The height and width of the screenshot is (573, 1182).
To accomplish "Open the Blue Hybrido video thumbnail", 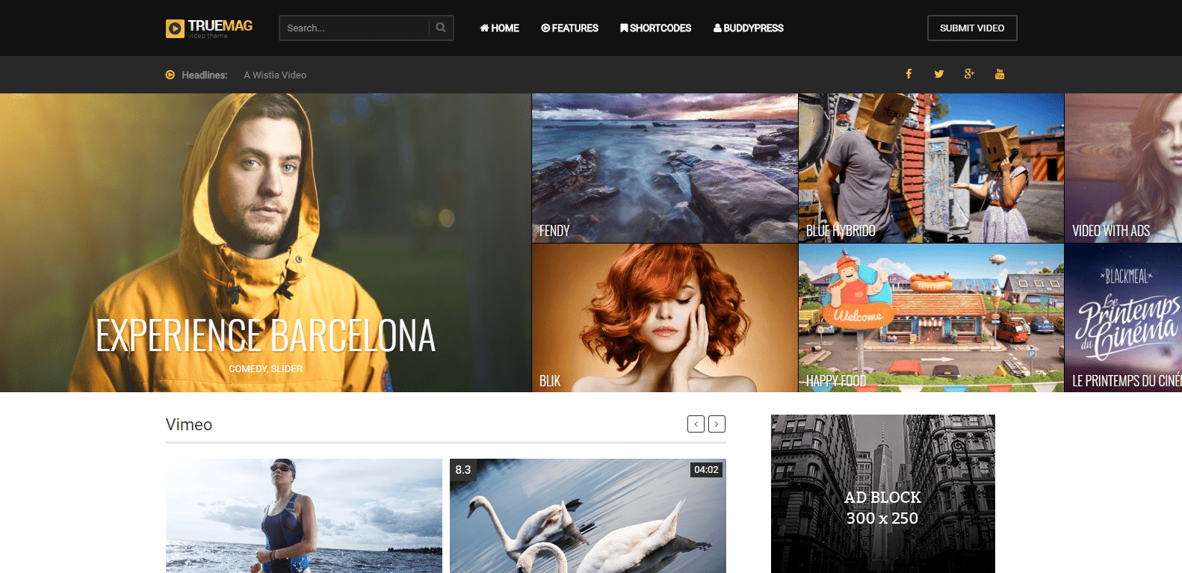I will [x=931, y=168].
